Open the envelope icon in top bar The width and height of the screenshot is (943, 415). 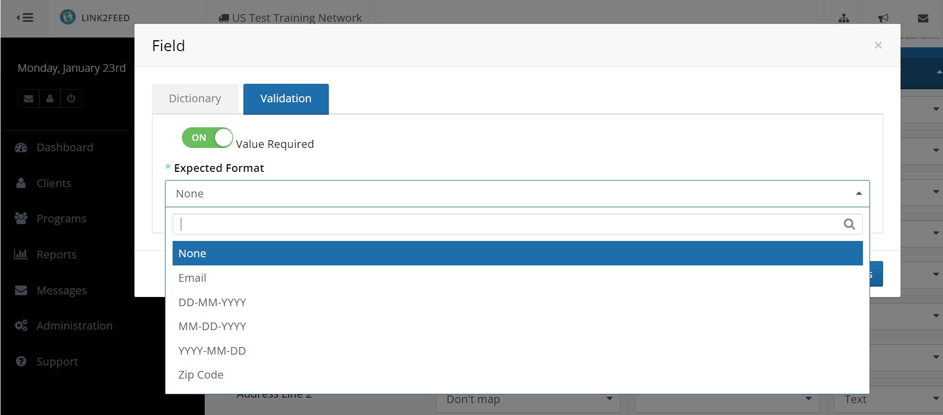tap(923, 18)
